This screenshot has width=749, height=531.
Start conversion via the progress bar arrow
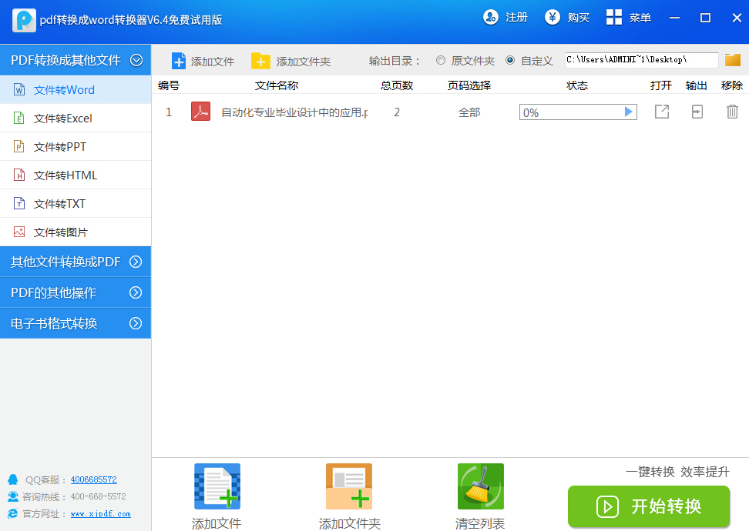click(x=629, y=112)
